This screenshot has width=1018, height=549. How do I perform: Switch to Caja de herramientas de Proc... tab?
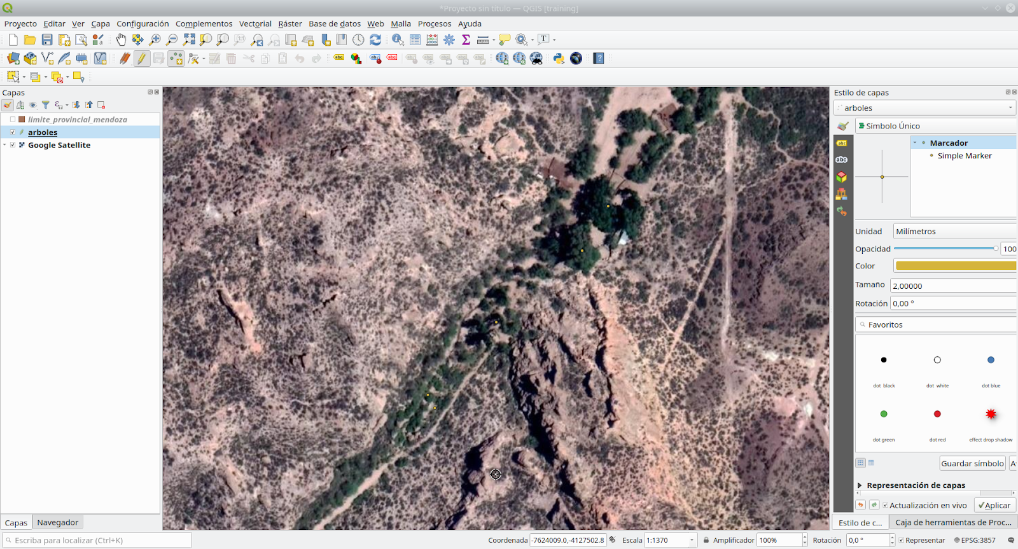(x=953, y=522)
